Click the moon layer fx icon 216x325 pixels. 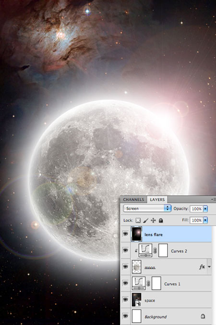202,267
